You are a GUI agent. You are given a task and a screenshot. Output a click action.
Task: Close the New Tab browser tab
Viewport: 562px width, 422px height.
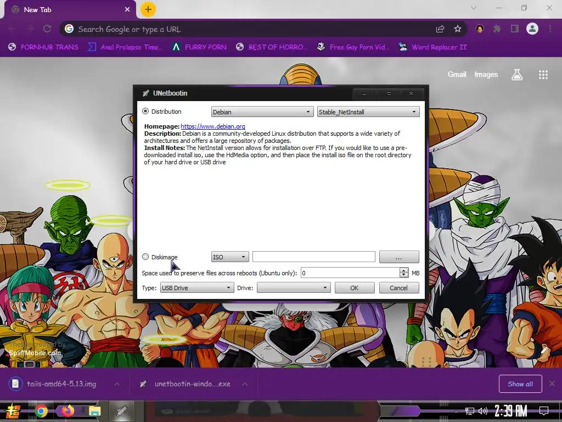tap(127, 10)
